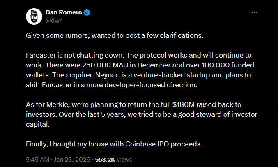
Task: Click the 553.2K view count number
Action: tap(105, 159)
